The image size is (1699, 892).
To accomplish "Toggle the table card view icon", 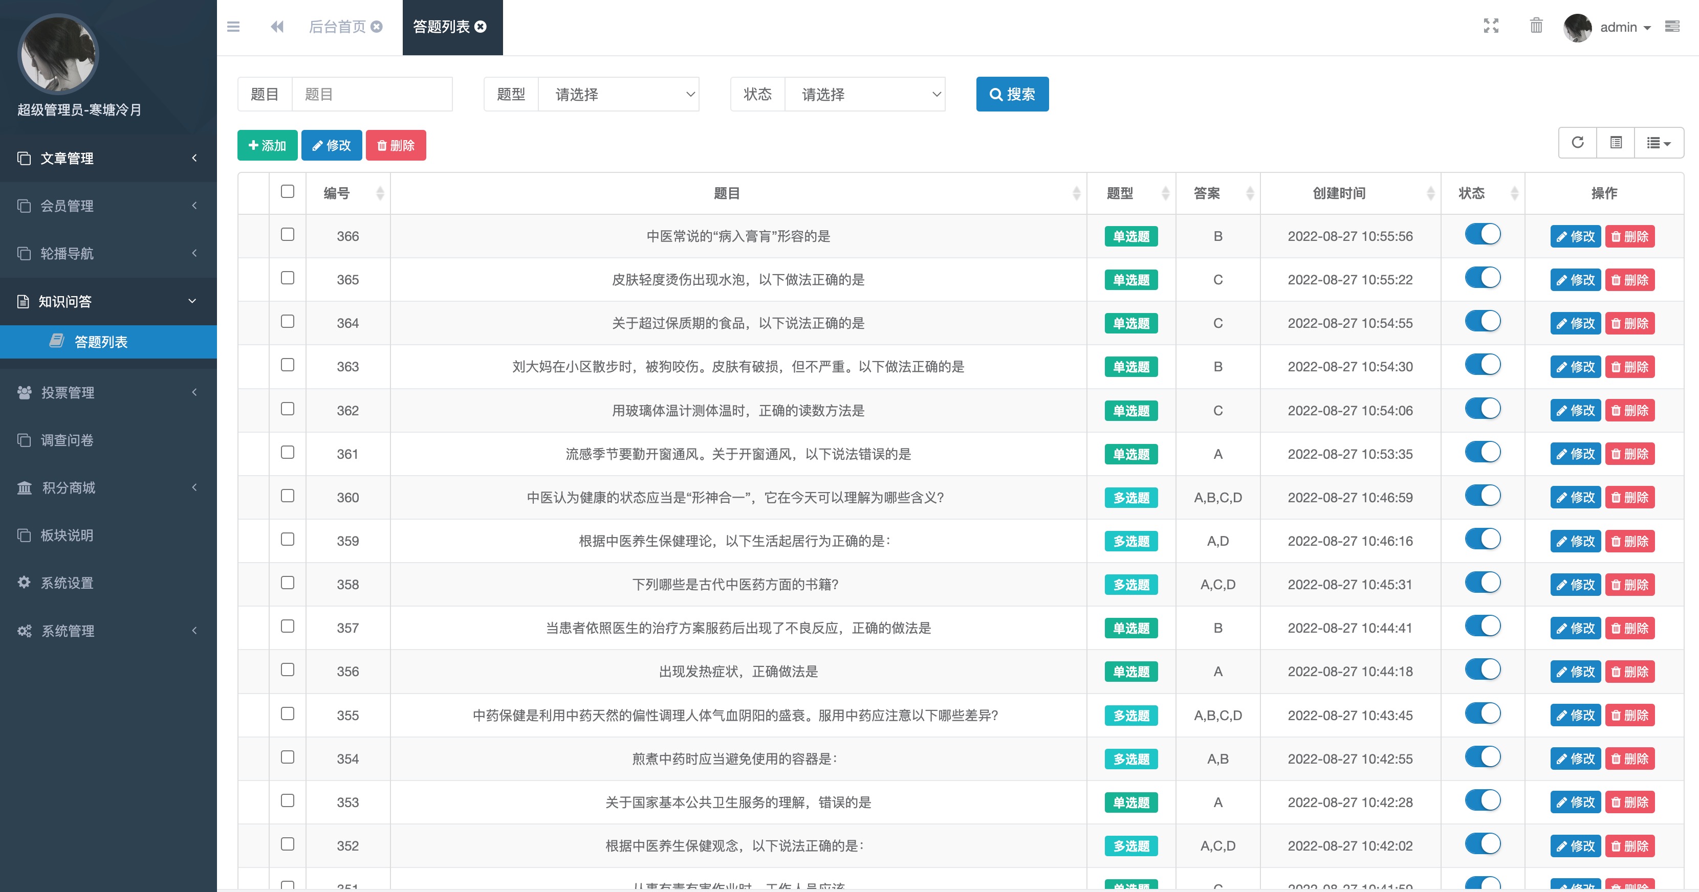I will coord(1616,143).
